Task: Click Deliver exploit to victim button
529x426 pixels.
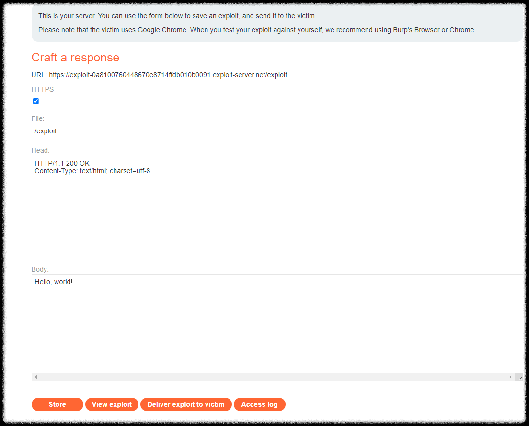Action: tap(186, 404)
